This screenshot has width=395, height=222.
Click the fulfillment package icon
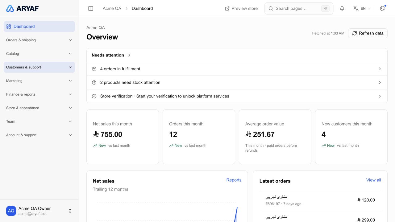[94, 69]
